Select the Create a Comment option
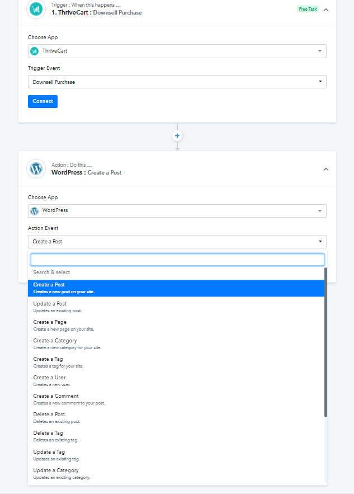Viewport: 354px width, 494px height. click(x=176, y=399)
